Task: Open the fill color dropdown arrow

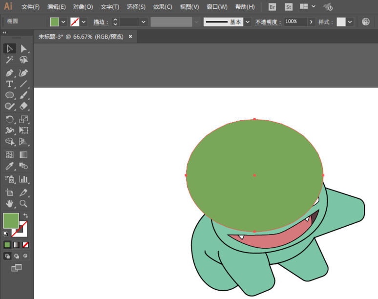Action: point(63,22)
